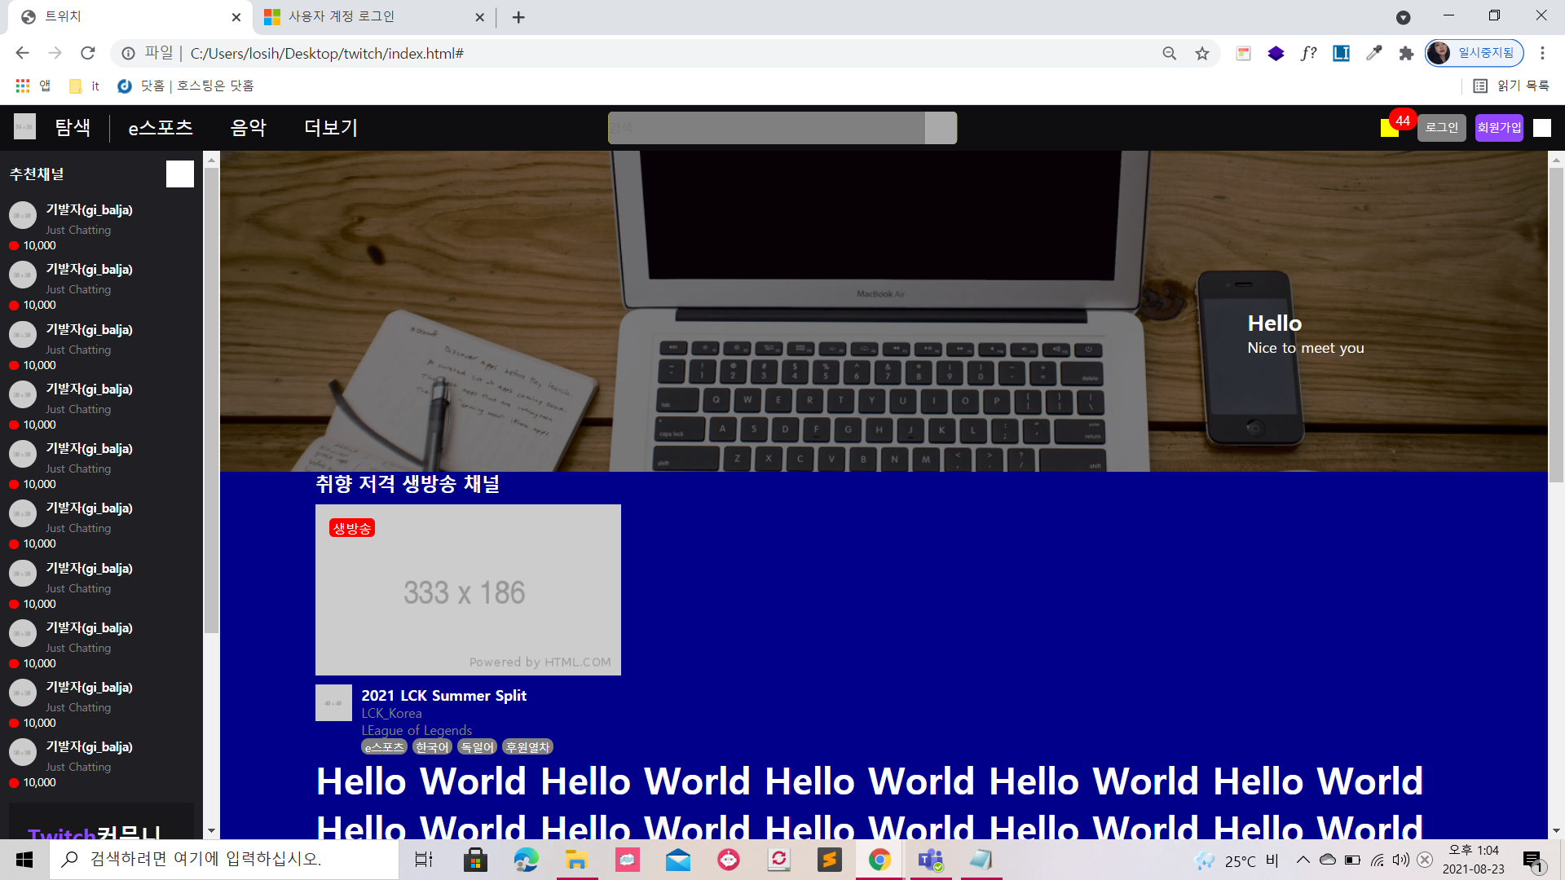Collapse the 추천채널 sidebar with white square

[x=179, y=174]
